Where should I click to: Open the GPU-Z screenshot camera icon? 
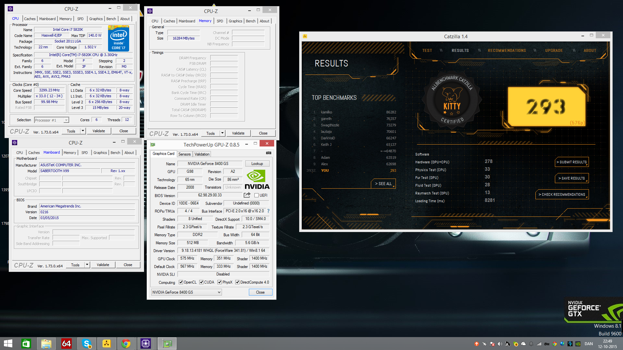(x=269, y=153)
